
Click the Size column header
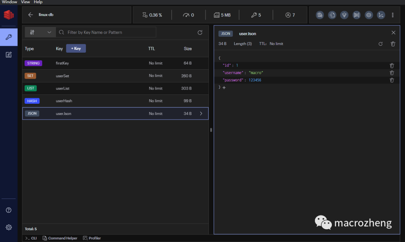pyautogui.click(x=188, y=48)
